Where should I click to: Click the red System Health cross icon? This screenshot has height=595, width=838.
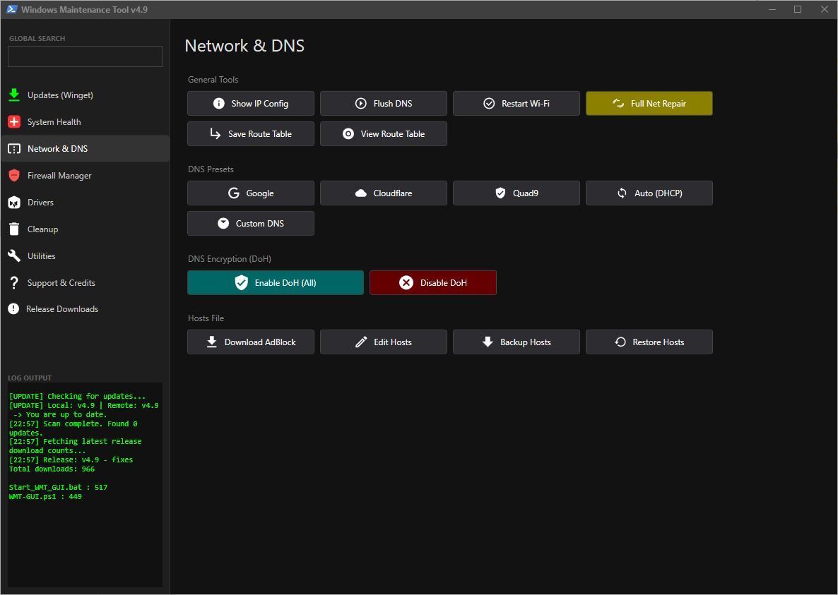pyautogui.click(x=14, y=122)
